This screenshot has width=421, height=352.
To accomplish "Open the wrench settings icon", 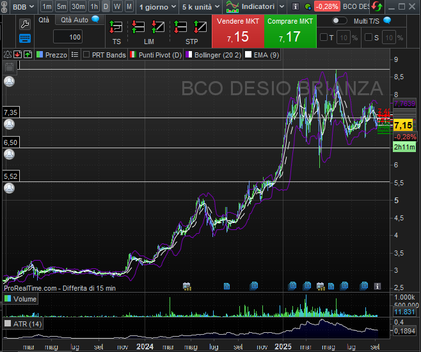I will (25, 24).
